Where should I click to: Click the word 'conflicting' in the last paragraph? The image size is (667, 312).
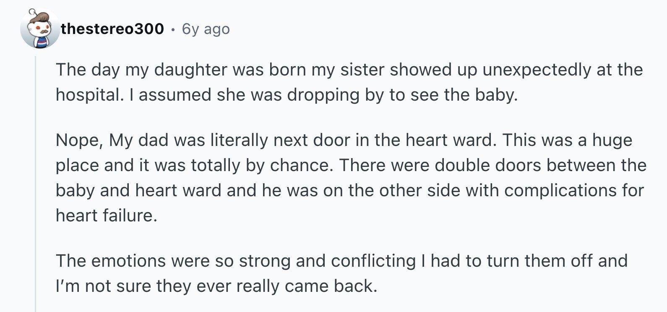373,261
